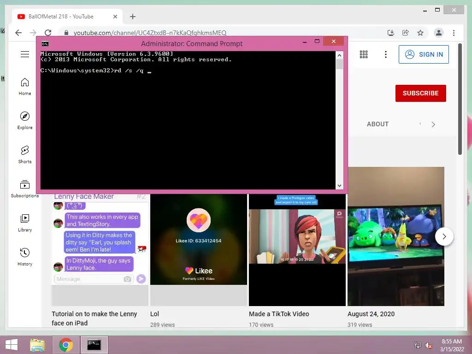
Task: Click '289 views' under the Lol video
Action: [x=163, y=325]
